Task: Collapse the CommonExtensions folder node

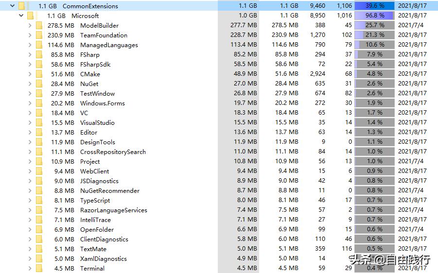Action: click(12, 6)
